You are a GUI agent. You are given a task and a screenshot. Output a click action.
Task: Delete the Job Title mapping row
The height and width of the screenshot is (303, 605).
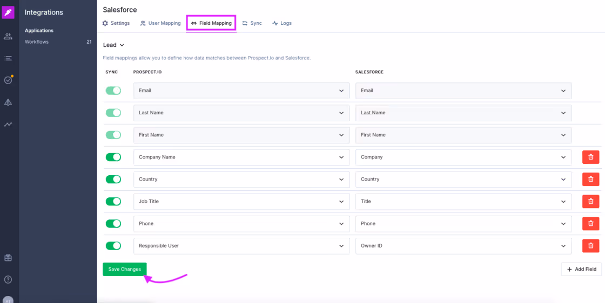590,201
